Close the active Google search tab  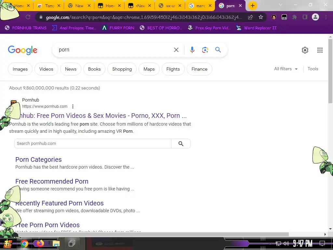[240, 6]
